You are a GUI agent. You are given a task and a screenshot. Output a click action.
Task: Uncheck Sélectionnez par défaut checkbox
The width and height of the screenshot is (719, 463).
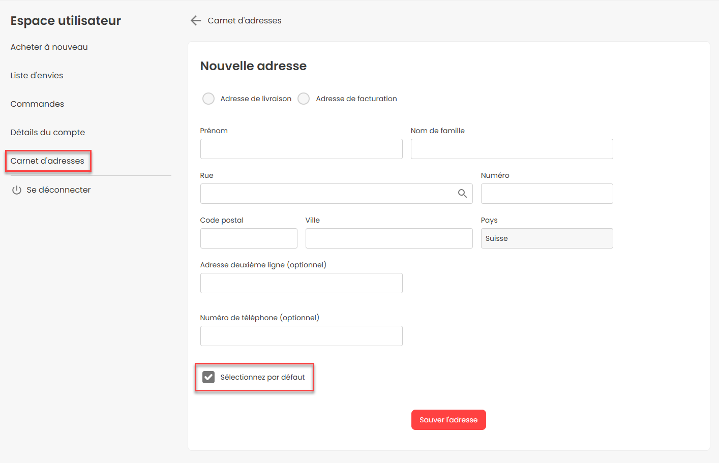point(208,377)
